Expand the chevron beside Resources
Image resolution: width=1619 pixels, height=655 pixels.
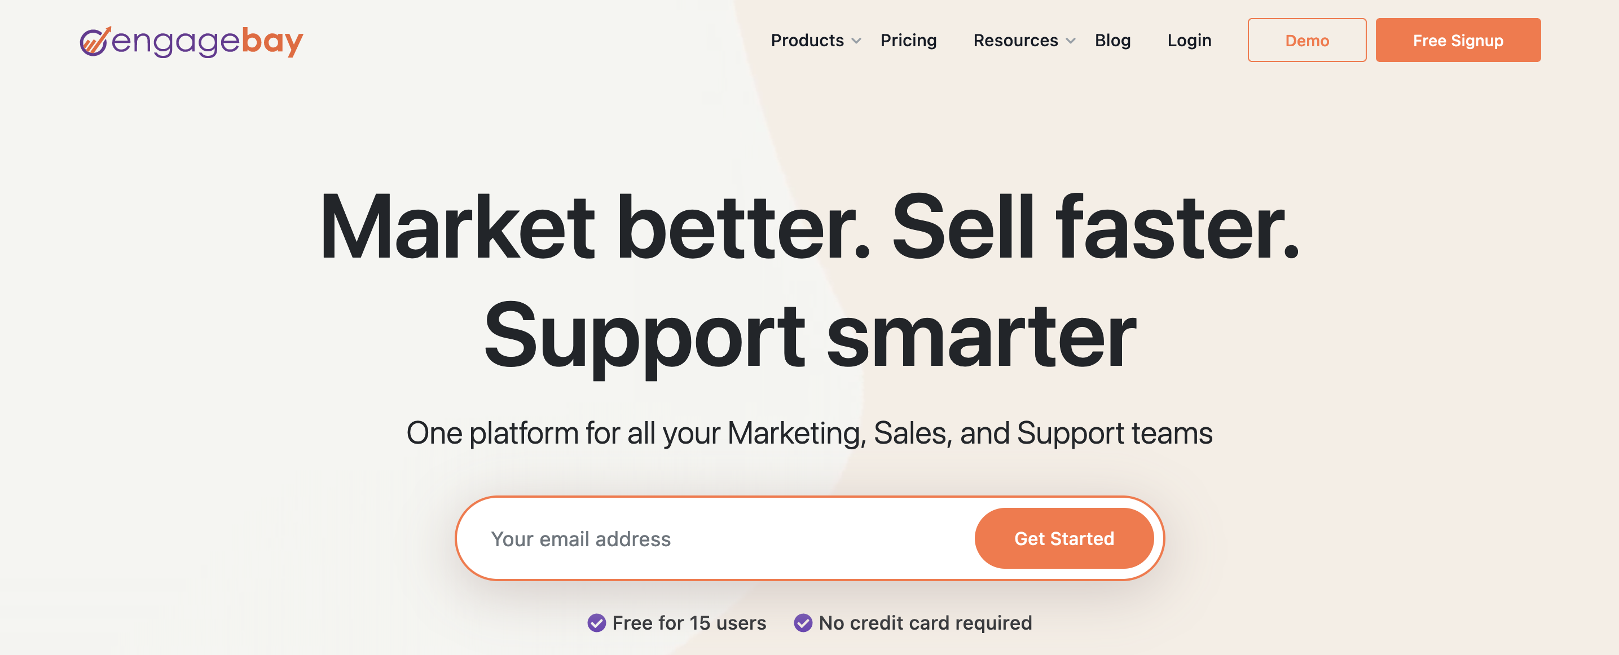pyautogui.click(x=1070, y=41)
